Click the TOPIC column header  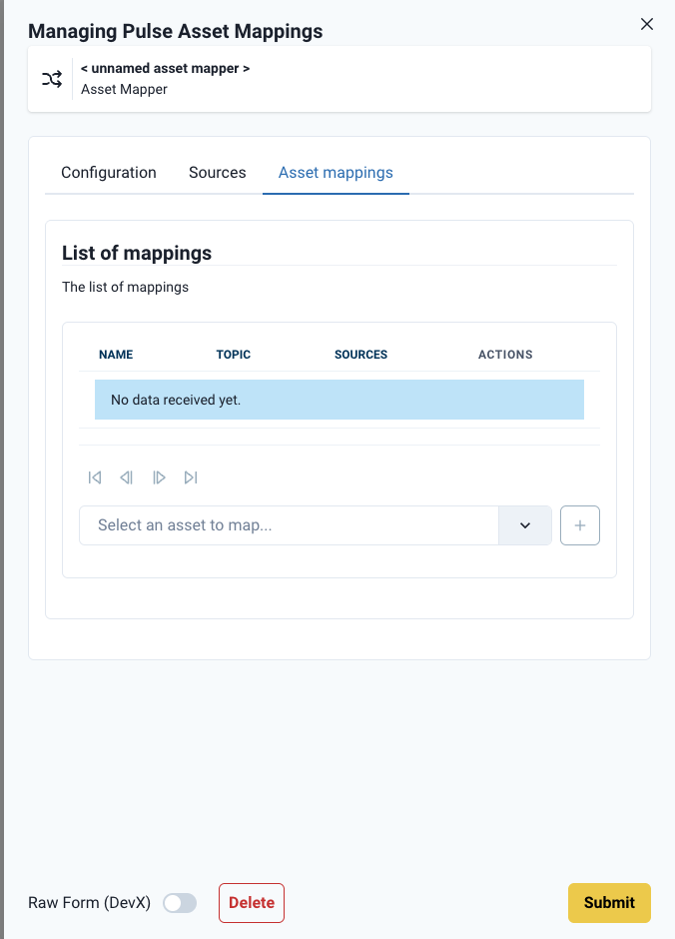[x=235, y=355]
